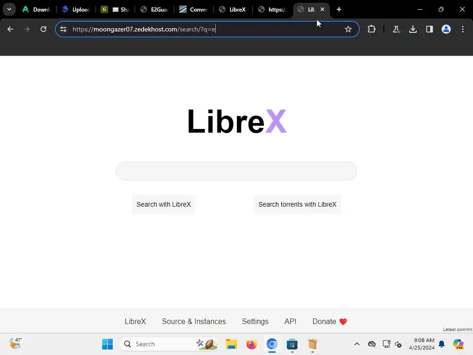Go back to the previous page
Viewport: 473px width, 355px height.
pyautogui.click(x=10, y=29)
